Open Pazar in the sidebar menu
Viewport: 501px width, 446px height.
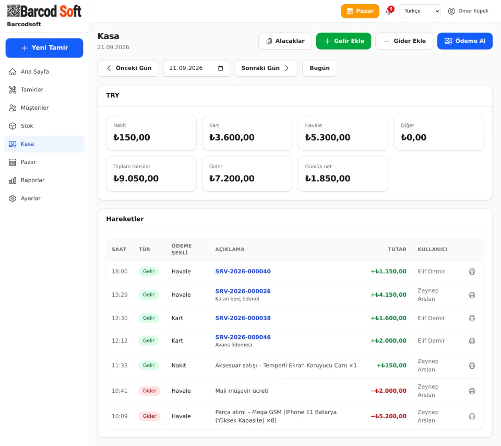(x=44, y=162)
